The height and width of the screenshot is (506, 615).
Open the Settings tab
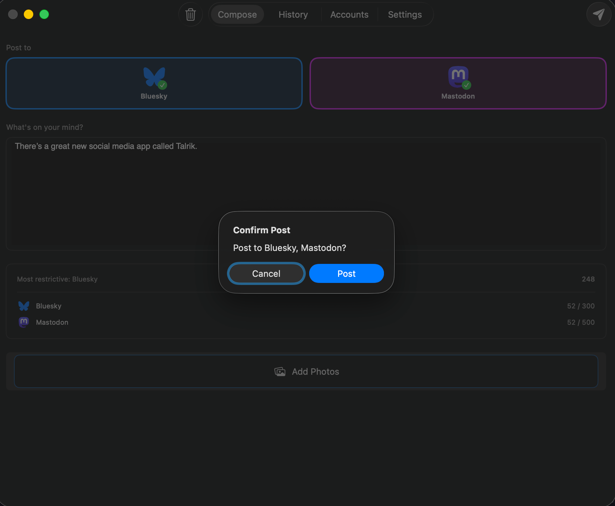pos(404,14)
